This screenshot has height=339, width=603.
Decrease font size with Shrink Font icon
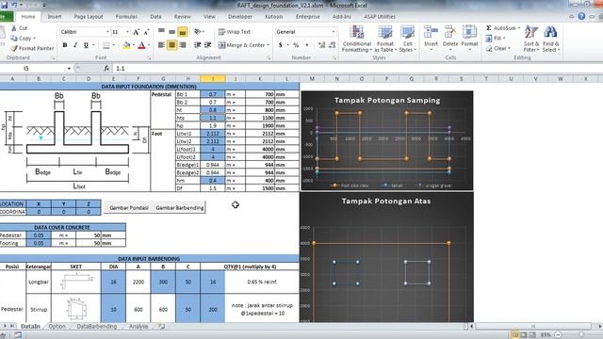click(146, 32)
